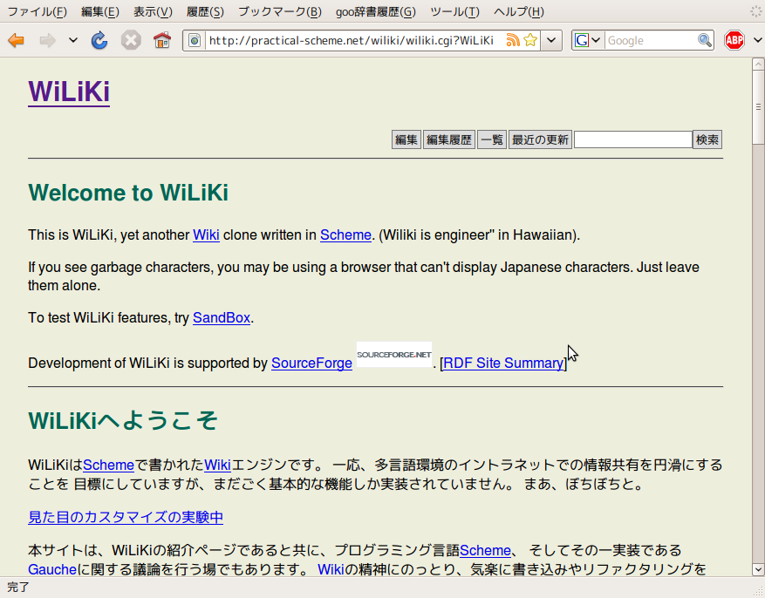765x598 pixels.
Task: Open the RDF Site Summary link
Action: tap(503, 364)
